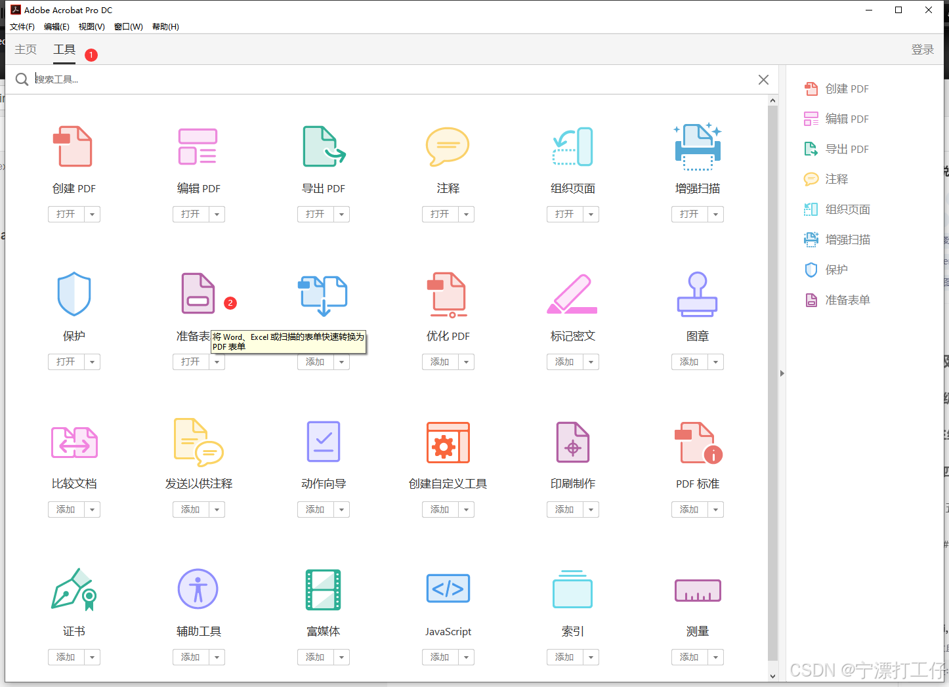The width and height of the screenshot is (949, 687).
Task: Click the 优化 PDF tool icon
Action: click(x=448, y=295)
